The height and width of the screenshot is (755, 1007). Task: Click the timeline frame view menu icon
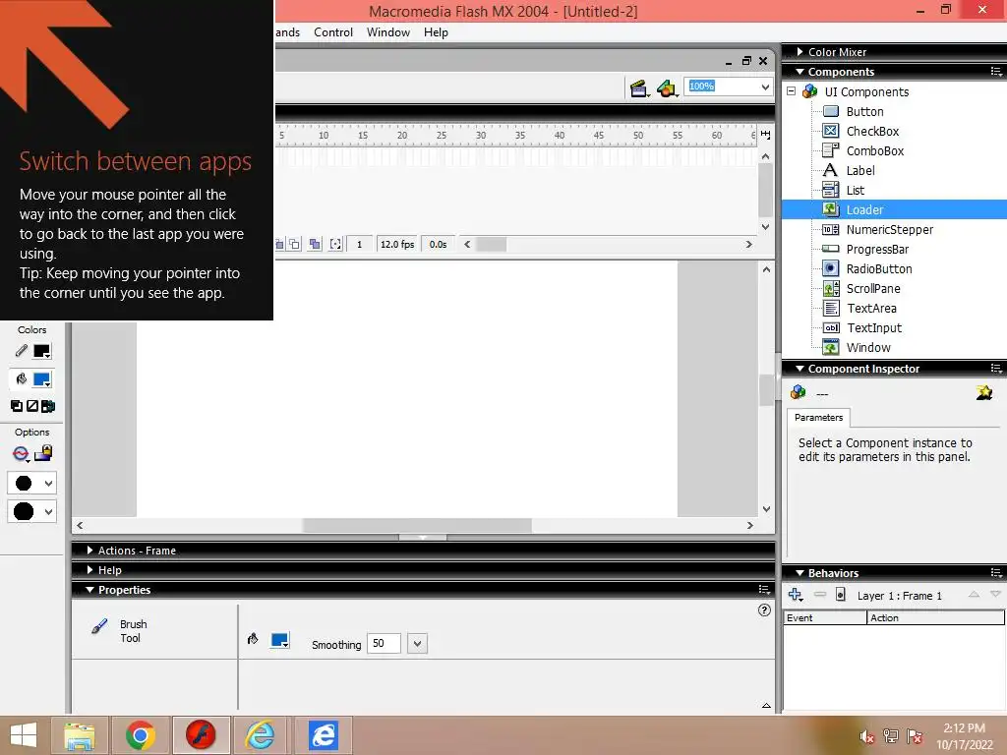[765, 135]
